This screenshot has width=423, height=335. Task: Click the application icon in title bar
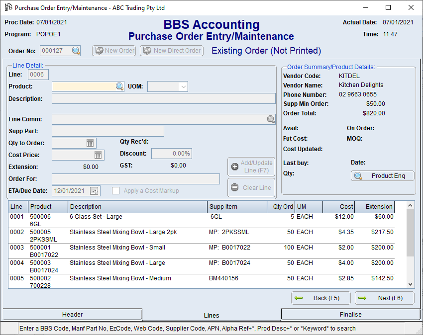(x=8, y=7)
